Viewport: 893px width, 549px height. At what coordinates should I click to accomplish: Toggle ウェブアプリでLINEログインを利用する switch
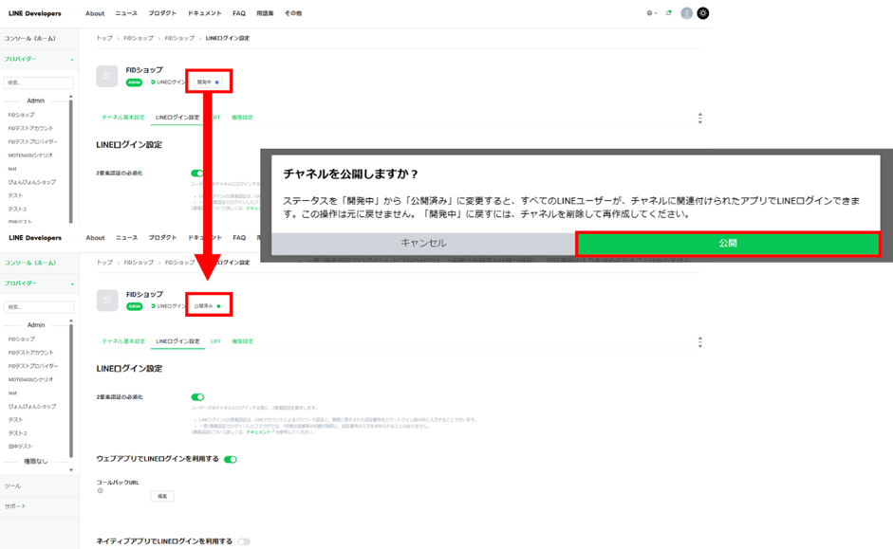tap(230, 460)
